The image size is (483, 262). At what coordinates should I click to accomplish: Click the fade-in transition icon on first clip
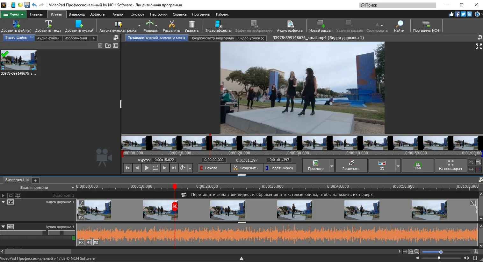(82, 203)
